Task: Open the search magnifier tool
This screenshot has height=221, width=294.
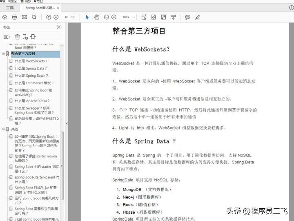Action: click(x=34, y=17)
